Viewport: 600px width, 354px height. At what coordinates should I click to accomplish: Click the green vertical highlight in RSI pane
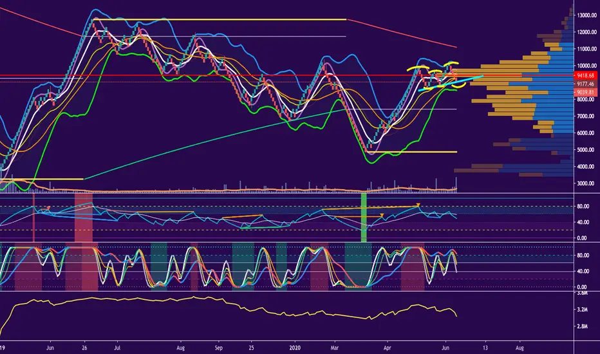coord(364,218)
